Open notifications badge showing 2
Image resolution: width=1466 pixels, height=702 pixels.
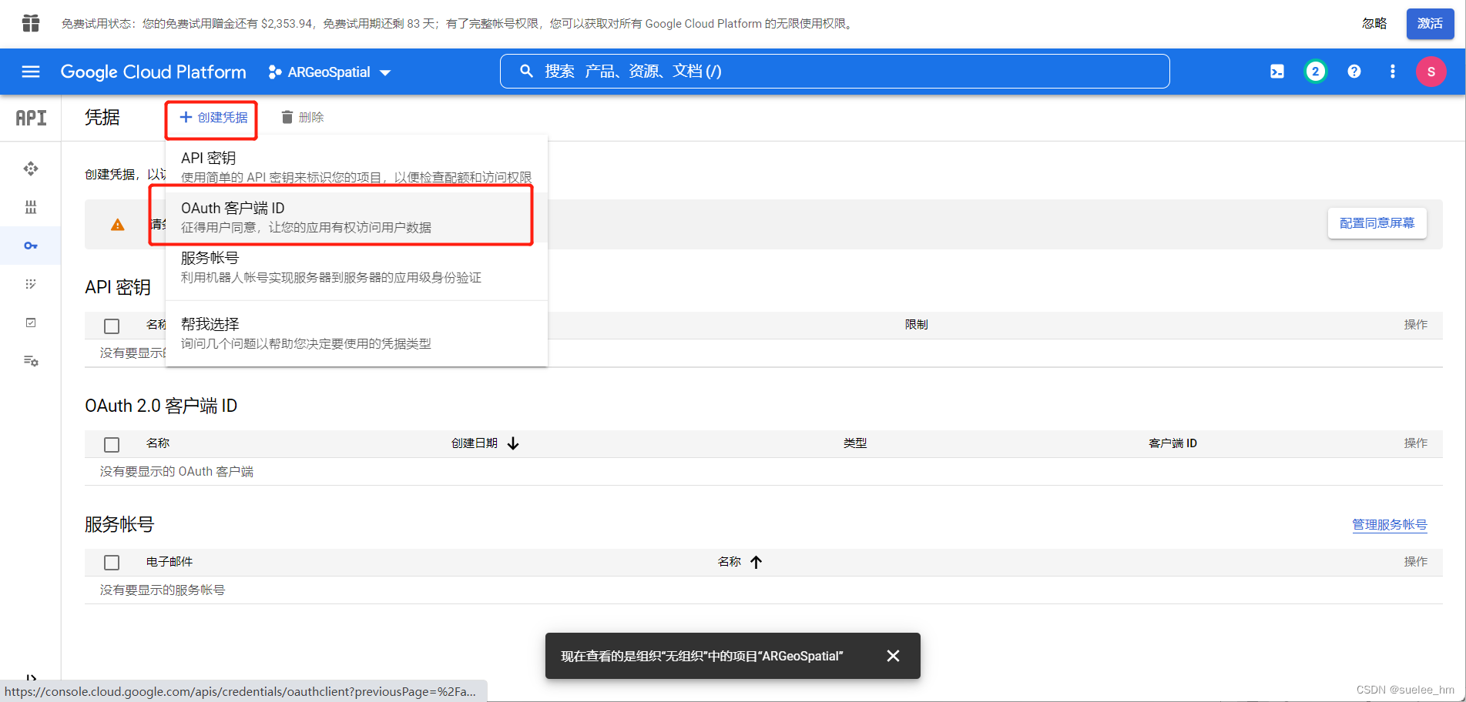coord(1315,72)
